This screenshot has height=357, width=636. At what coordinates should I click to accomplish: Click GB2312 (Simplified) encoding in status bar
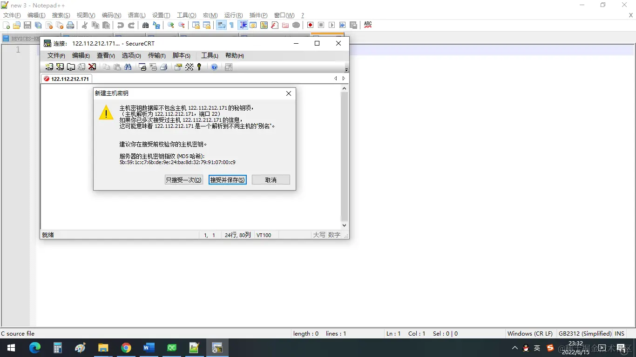click(x=585, y=334)
